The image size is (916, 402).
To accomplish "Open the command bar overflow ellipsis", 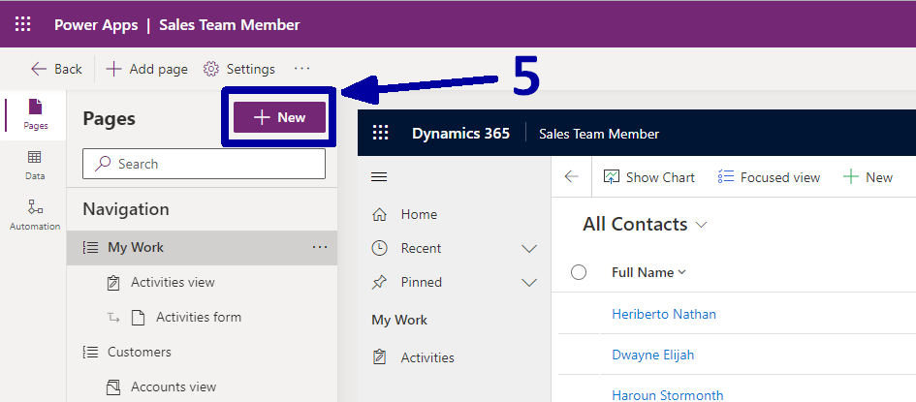I will coord(302,69).
